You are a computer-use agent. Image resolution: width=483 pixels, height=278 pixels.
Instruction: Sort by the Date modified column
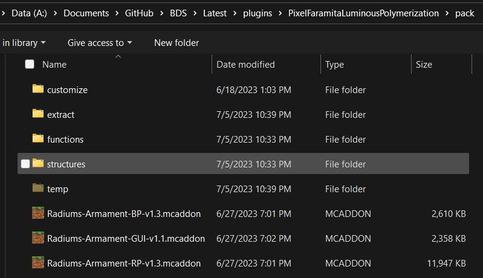245,64
